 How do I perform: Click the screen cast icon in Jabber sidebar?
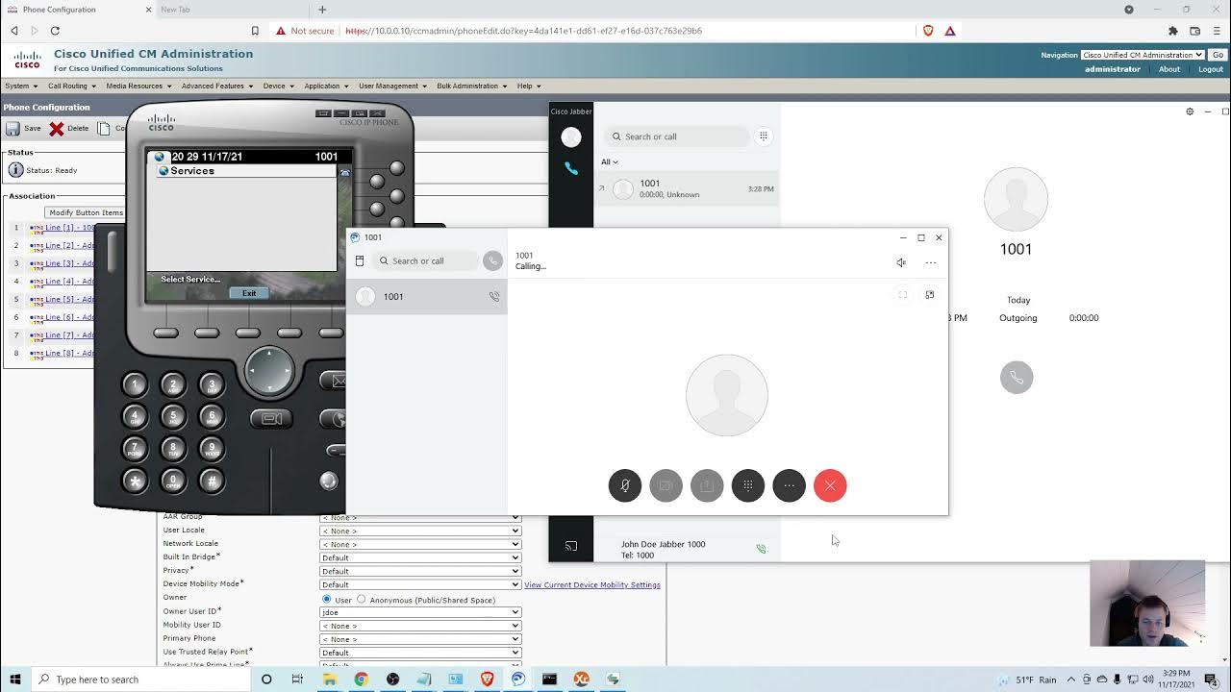pyautogui.click(x=571, y=546)
